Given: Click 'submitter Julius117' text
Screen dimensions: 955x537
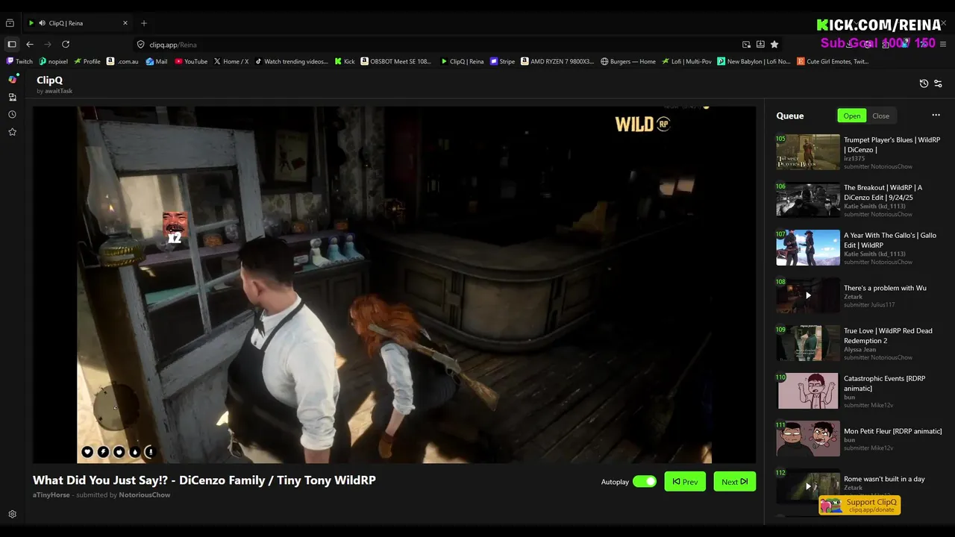Looking at the screenshot, I should (x=869, y=305).
